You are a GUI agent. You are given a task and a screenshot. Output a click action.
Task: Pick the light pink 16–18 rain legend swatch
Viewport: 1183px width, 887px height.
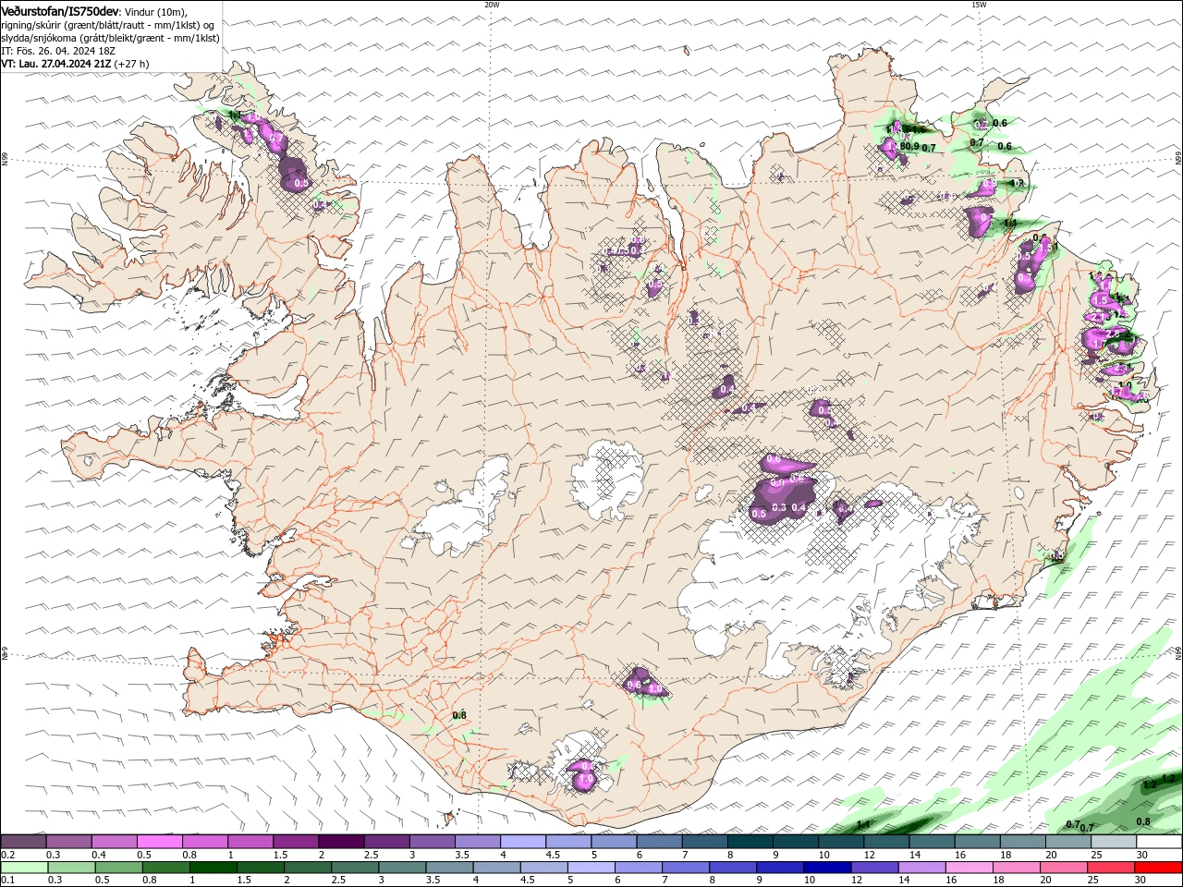(x=969, y=868)
